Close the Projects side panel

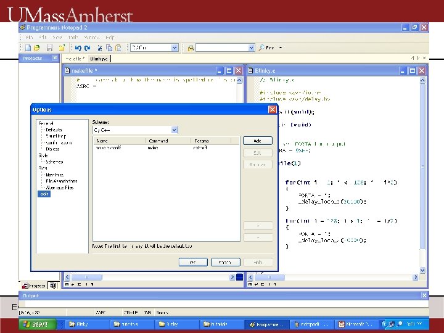[x=55, y=58]
